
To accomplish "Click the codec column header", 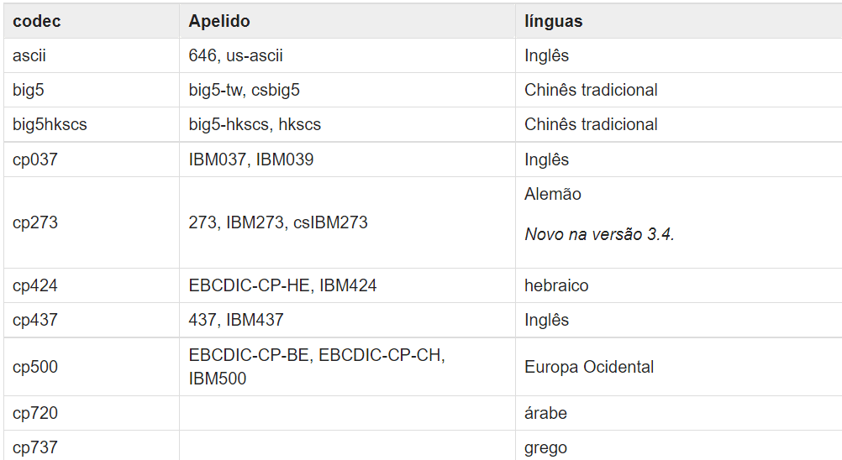I will click(x=92, y=21).
